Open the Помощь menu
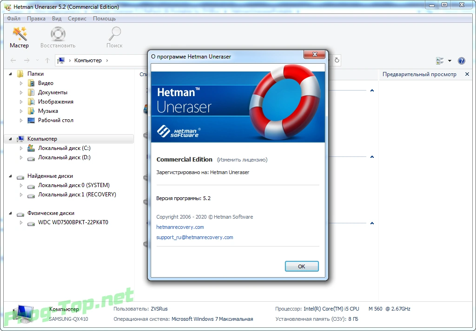476x331 pixels. click(104, 19)
